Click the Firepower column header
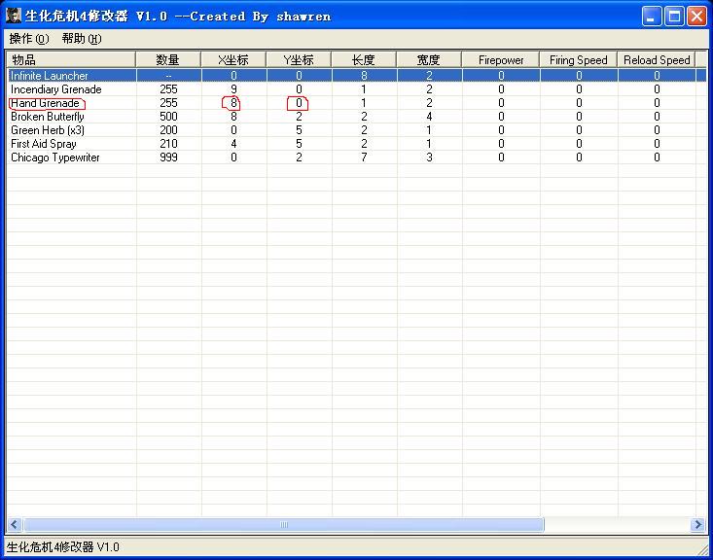713x560 pixels. (x=501, y=60)
